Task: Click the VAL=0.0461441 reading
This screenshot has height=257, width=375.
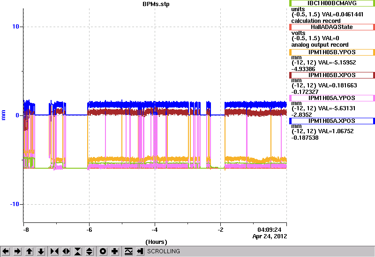Action: (x=343, y=14)
